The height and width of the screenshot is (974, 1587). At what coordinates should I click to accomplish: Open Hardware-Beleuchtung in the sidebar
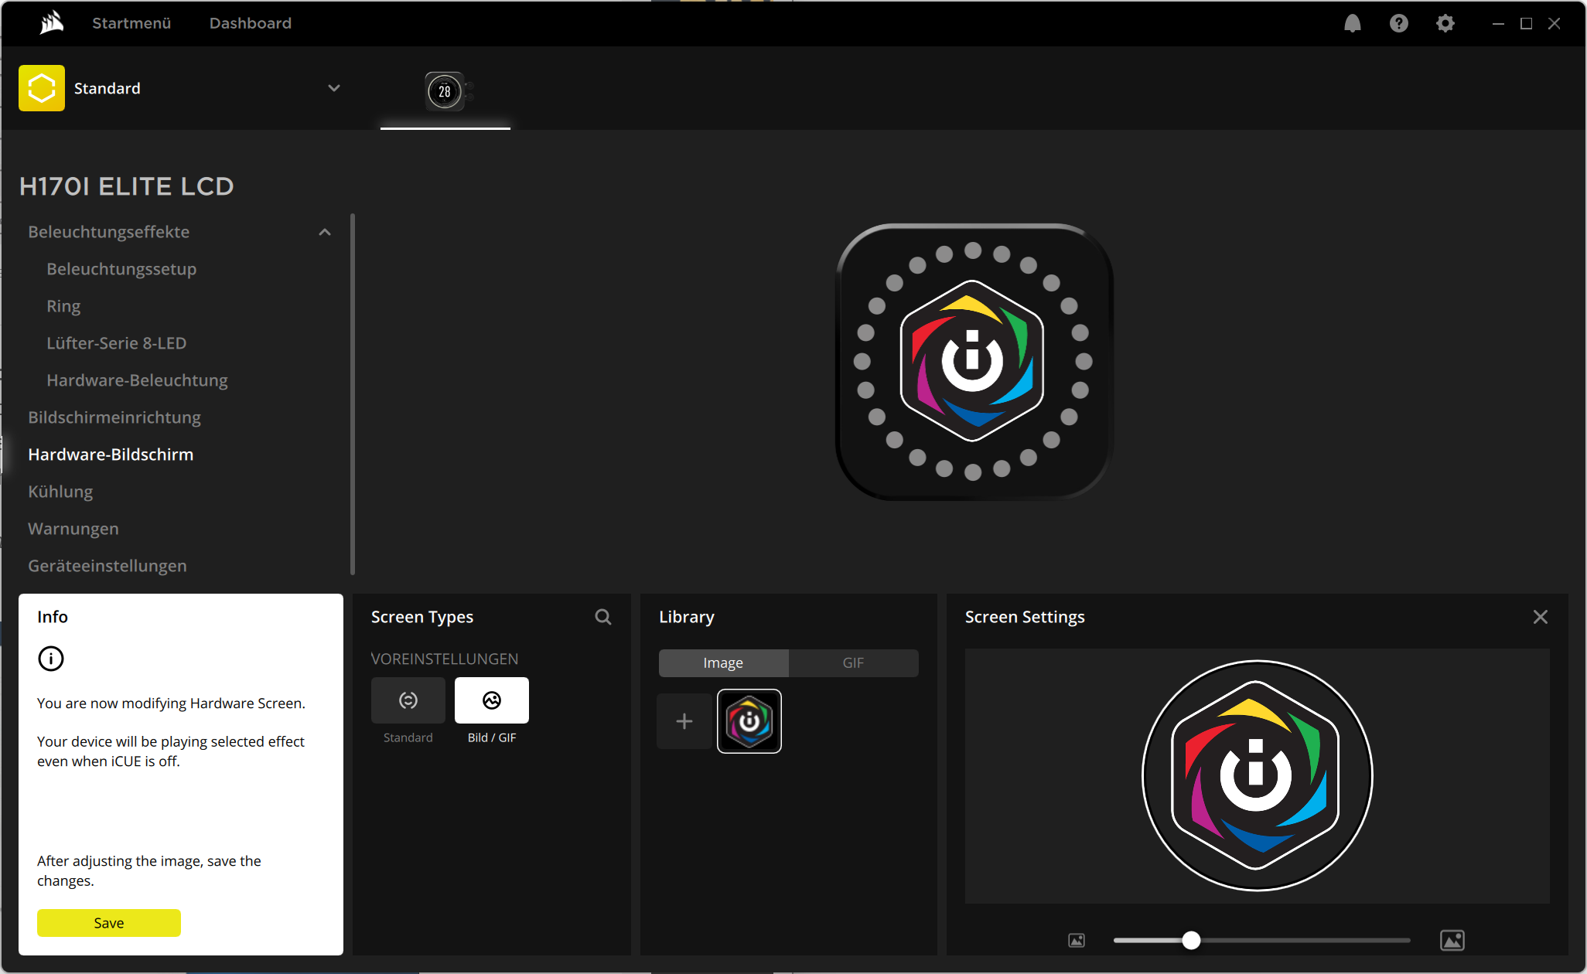137,380
